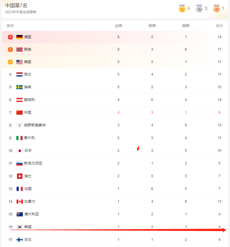The image size is (230, 247).
Task: Click the bronze medal icon at top
Action: (216, 9)
